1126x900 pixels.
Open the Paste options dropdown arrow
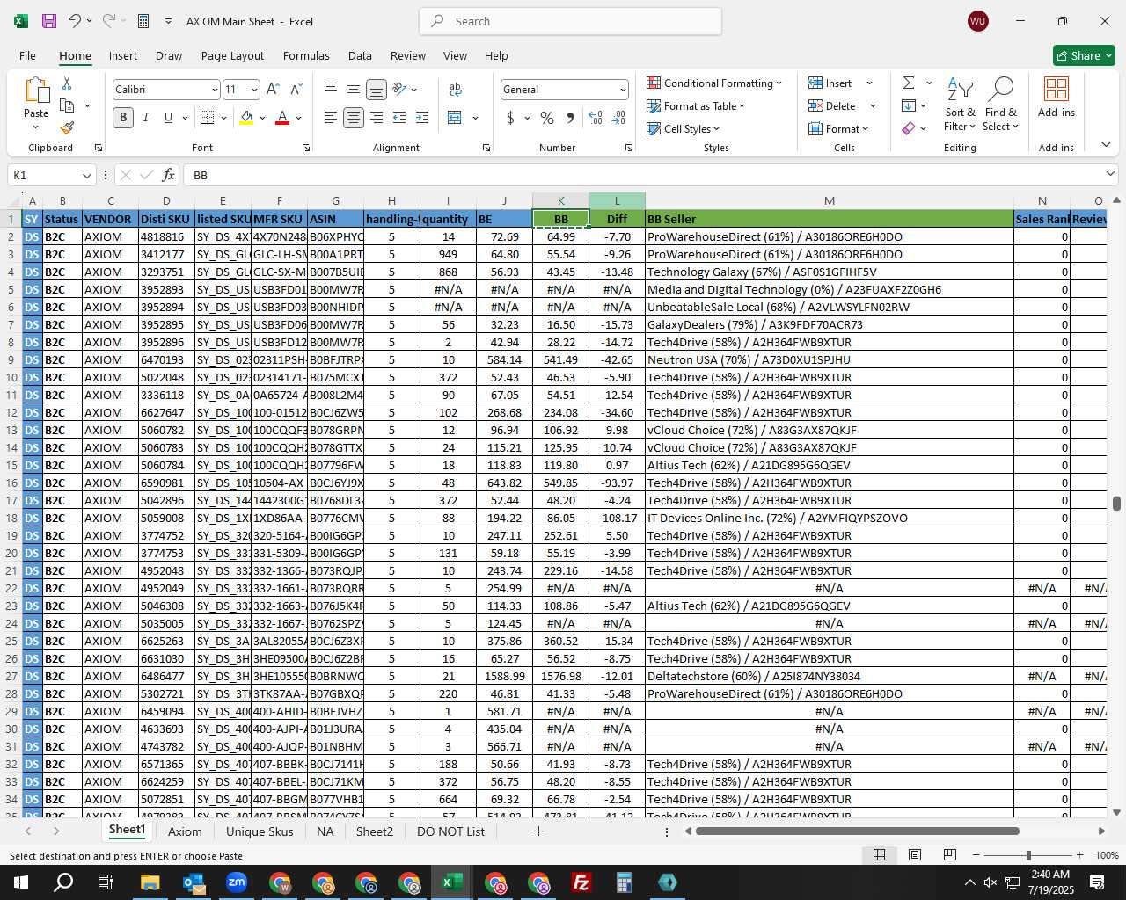(x=36, y=128)
